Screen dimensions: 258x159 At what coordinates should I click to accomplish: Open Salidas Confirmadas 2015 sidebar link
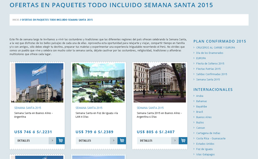[211, 74]
